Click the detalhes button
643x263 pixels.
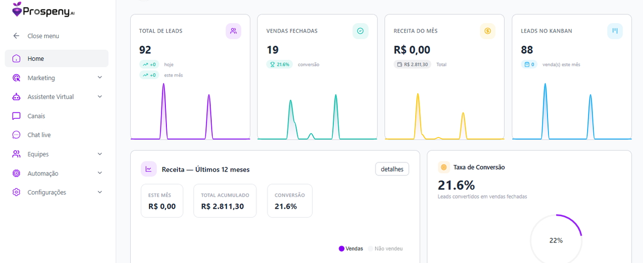[x=392, y=169]
